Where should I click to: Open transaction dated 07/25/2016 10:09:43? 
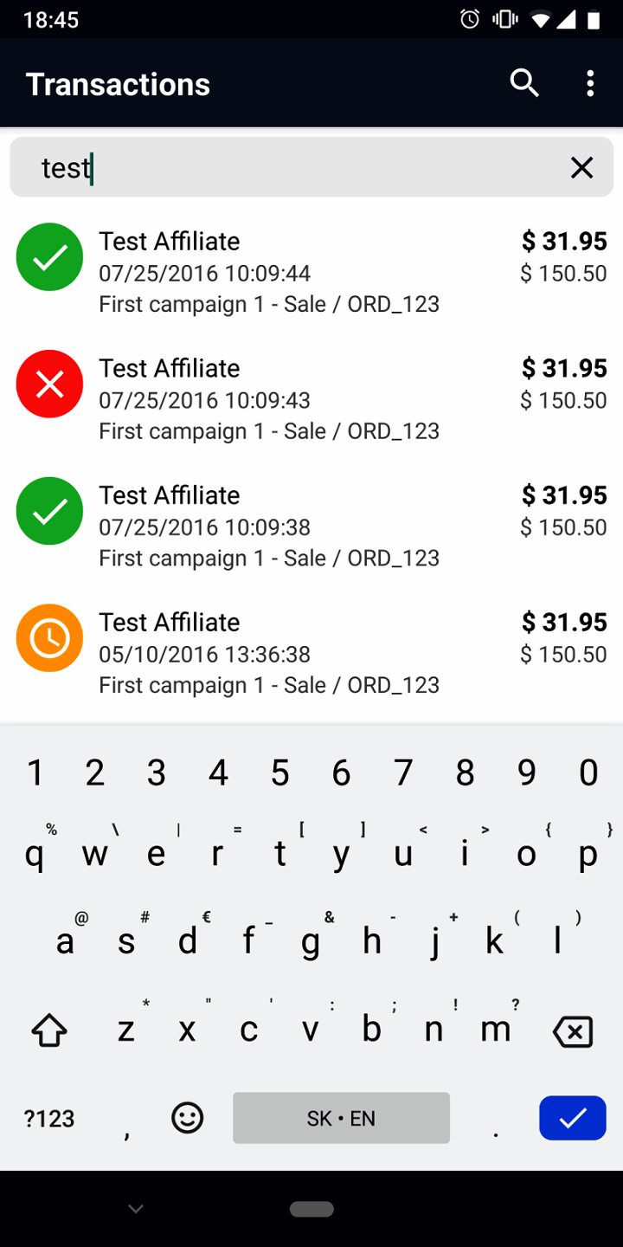coord(311,399)
